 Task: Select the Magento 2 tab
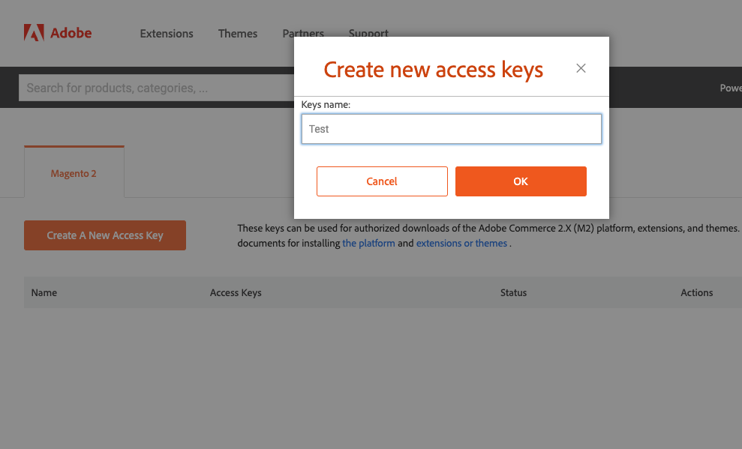pyautogui.click(x=74, y=172)
